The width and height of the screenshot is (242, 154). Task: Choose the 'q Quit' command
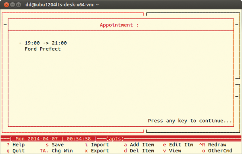(x=16, y=151)
